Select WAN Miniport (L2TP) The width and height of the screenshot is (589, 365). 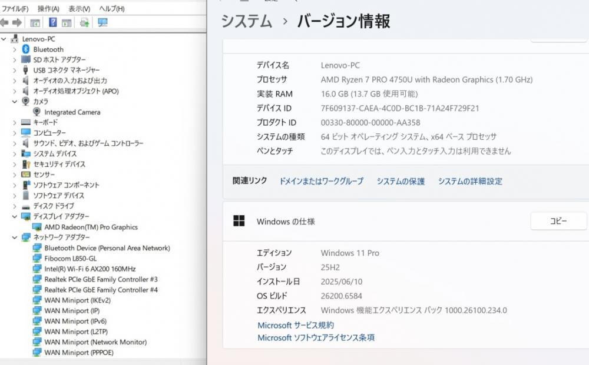point(76,332)
